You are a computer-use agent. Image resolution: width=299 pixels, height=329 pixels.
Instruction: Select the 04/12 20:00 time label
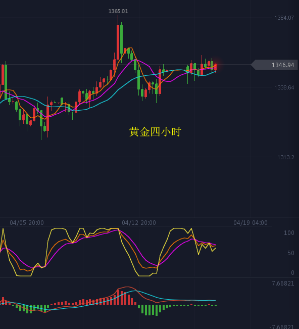[x=139, y=223]
